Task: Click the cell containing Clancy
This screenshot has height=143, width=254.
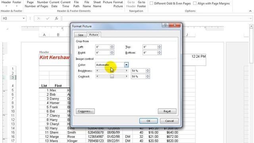Action: [58, 116]
